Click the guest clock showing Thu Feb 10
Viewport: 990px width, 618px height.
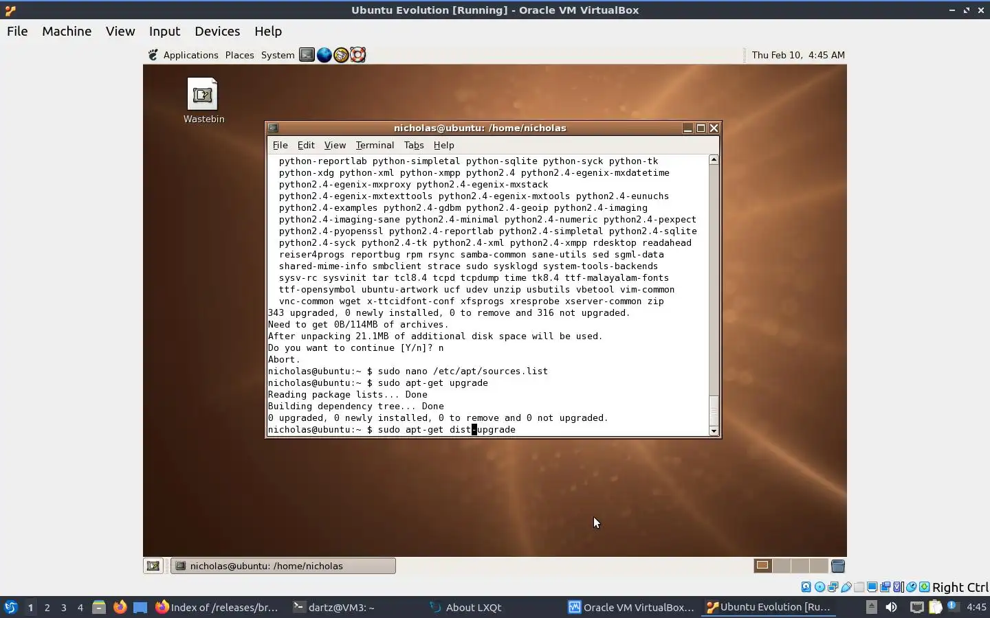798,55
